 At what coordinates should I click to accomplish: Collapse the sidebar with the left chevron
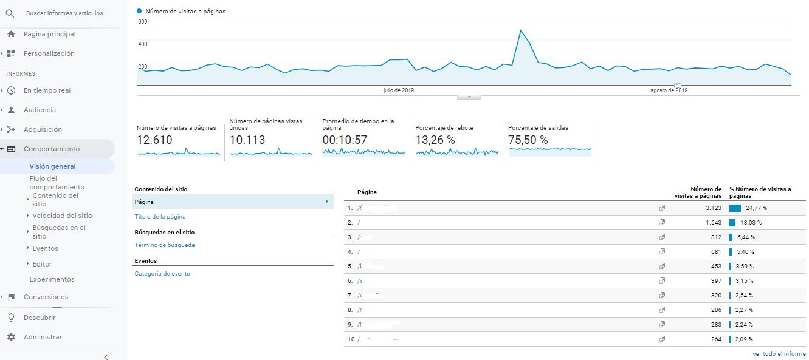[x=106, y=357]
